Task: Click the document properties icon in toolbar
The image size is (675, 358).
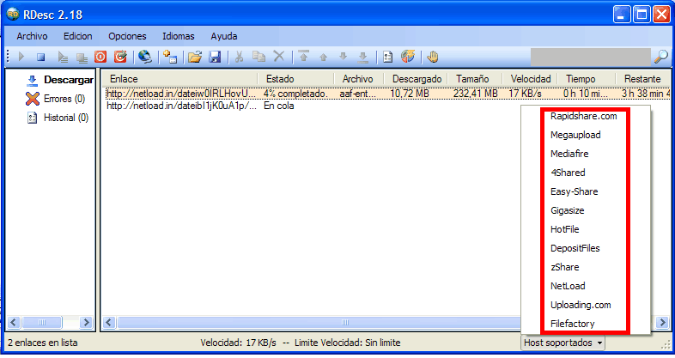Action: [x=387, y=57]
